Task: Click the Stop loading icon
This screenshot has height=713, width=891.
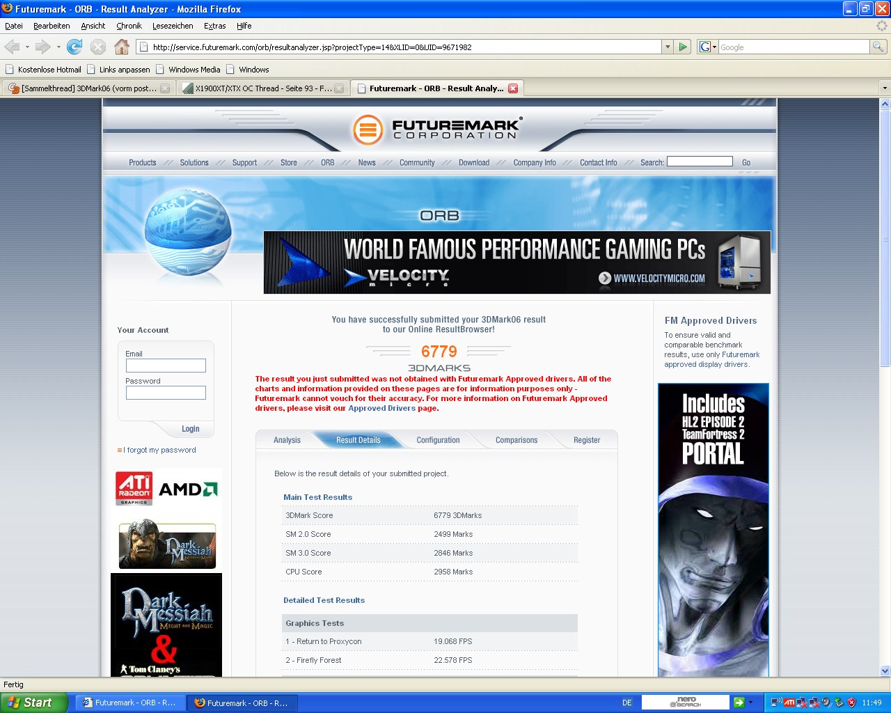Action: click(x=98, y=47)
